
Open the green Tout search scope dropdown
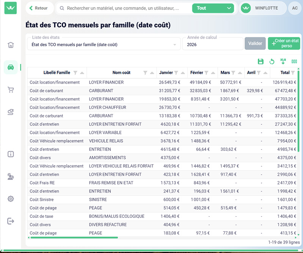click(x=213, y=8)
